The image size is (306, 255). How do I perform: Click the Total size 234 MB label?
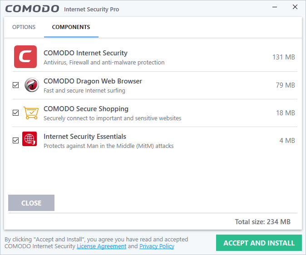pyautogui.click(x=263, y=222)
